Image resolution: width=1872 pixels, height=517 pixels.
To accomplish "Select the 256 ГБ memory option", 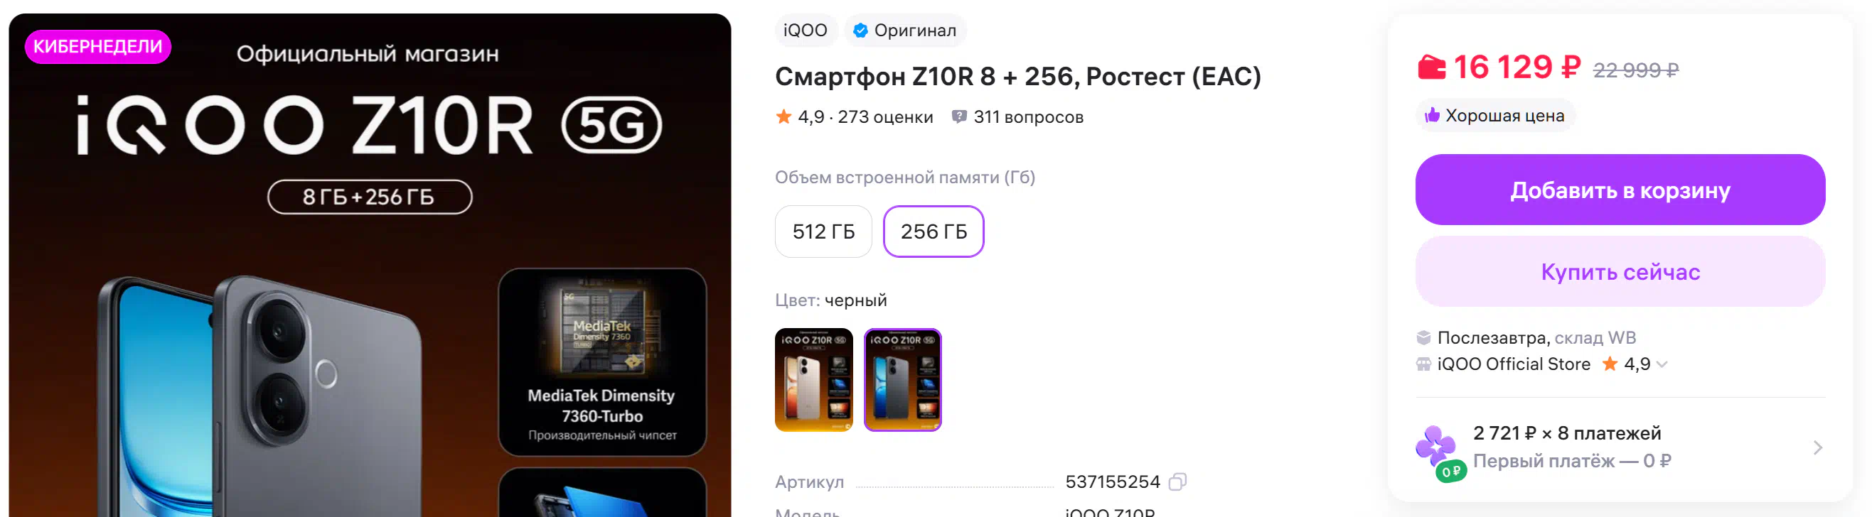I will pos(933,232).
